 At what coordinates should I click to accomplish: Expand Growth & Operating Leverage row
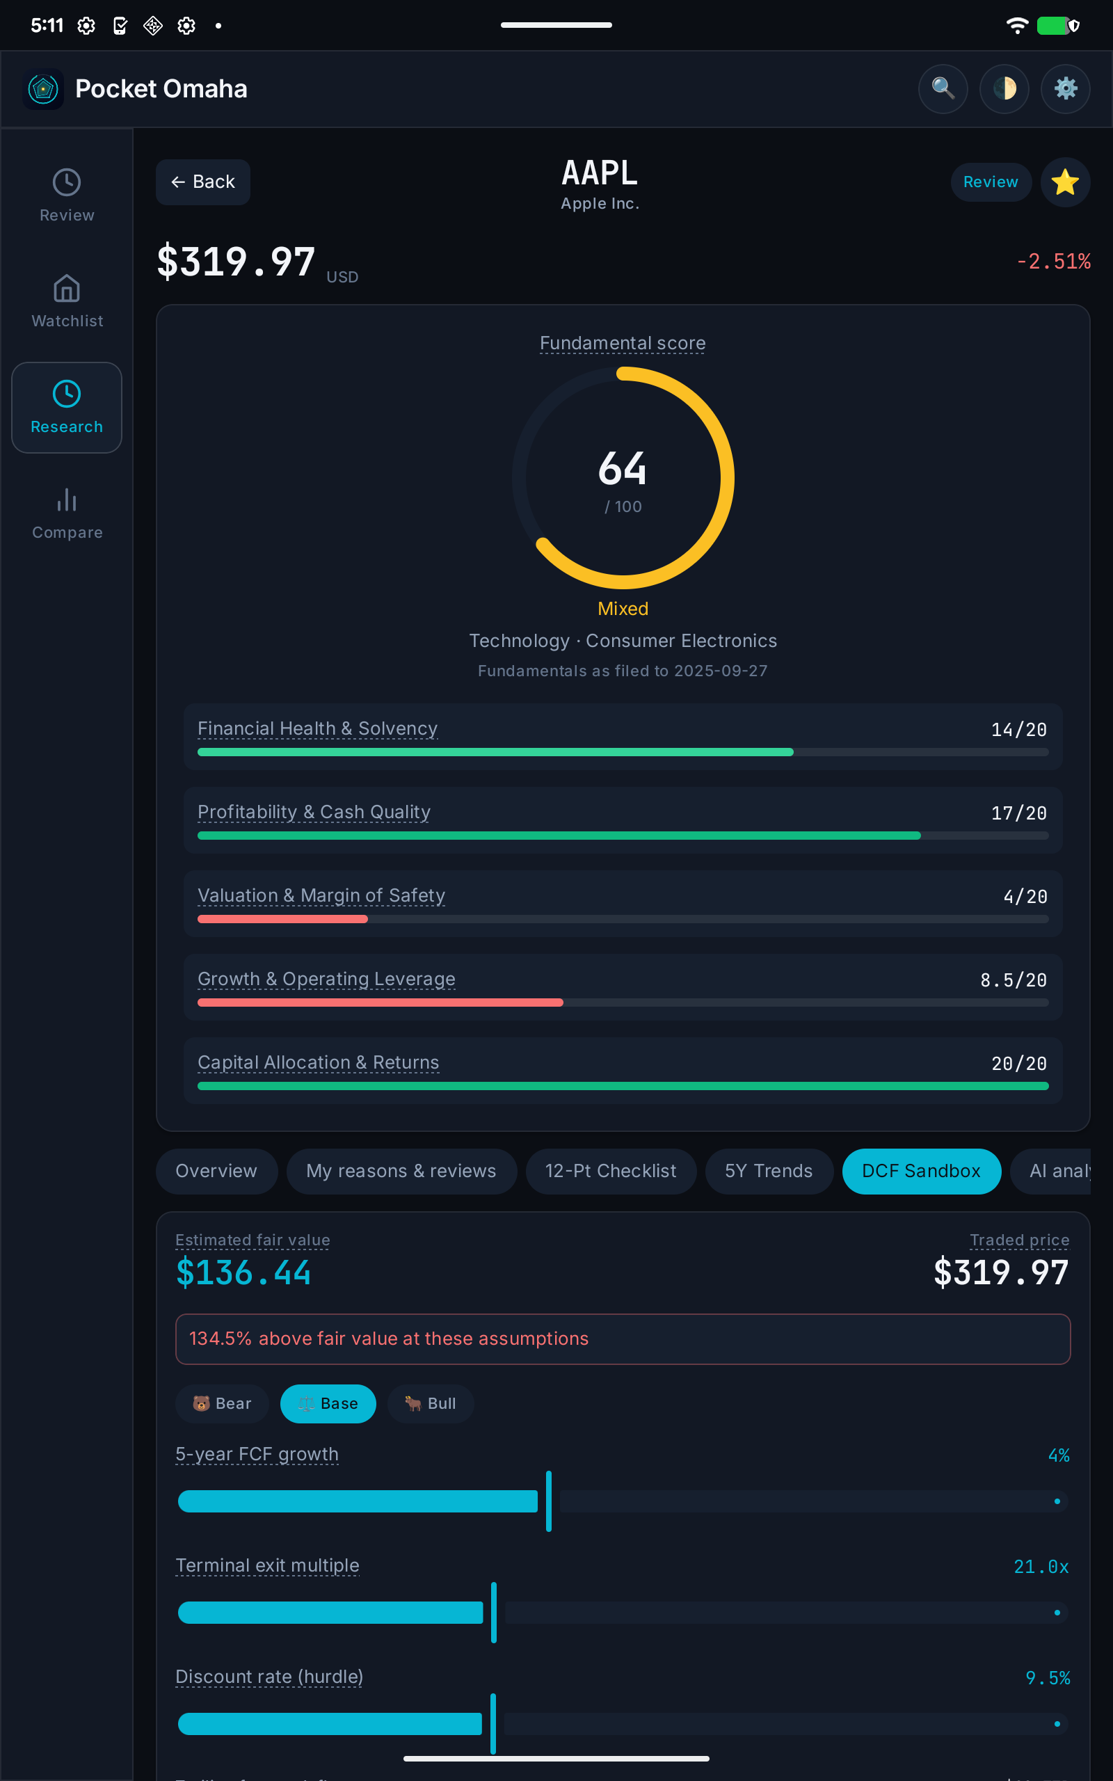point(623,988)
